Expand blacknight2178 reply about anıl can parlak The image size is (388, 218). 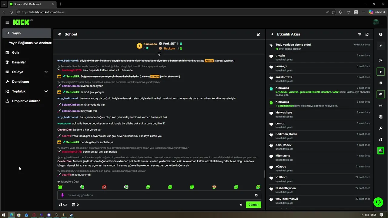(x=59, y=151)
